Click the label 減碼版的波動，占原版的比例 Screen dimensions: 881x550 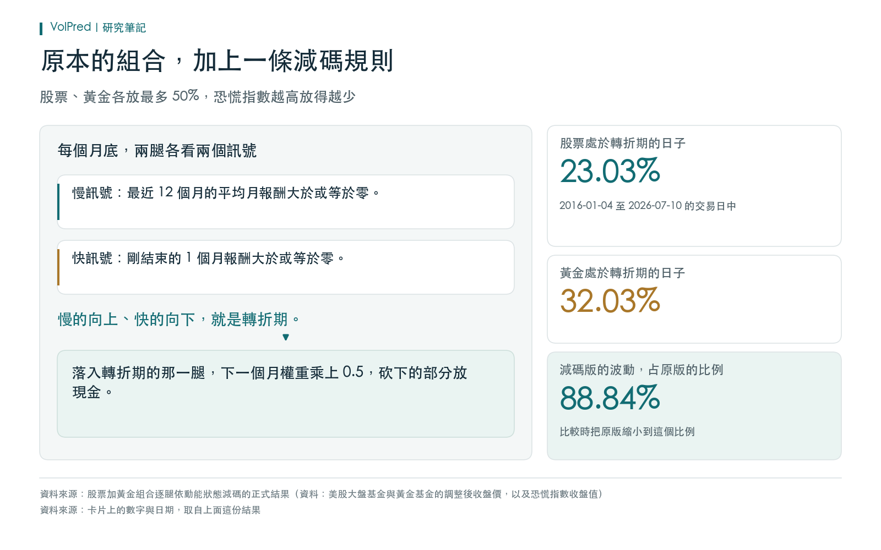(641, 370)
